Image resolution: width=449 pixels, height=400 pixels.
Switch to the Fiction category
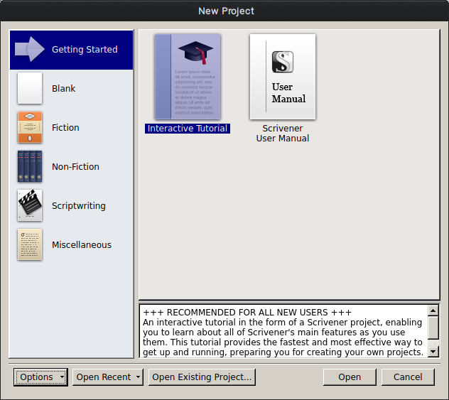[x=71, y=127]
